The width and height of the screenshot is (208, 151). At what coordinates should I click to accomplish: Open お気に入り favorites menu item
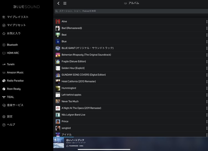coord(14,33)
